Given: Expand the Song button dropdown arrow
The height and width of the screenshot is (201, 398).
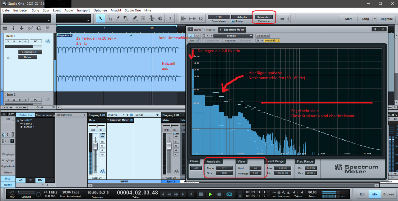Looking at the screenshot, I should [x=375, y=19].
